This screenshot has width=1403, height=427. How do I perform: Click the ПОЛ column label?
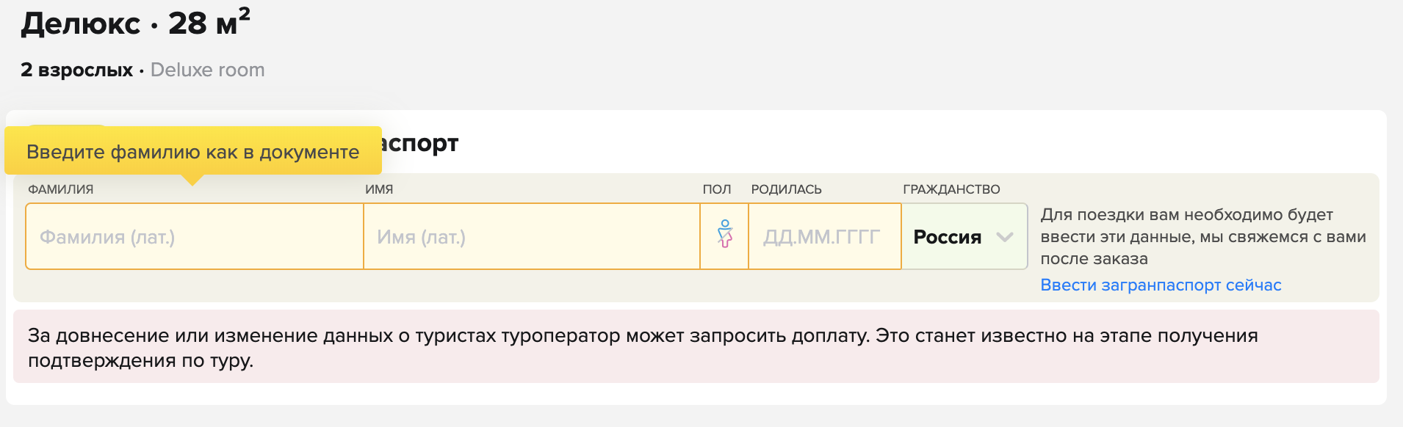(x=717, y=189)
